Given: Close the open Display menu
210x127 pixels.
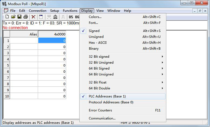Looking at the screenshot, I should tap(87, 11).
